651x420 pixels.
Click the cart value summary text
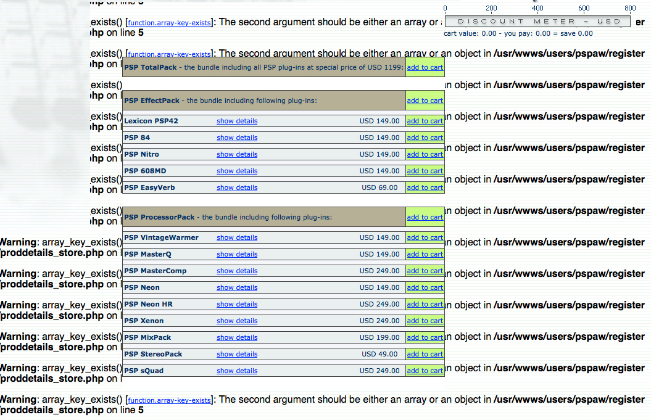click(518, 33)
